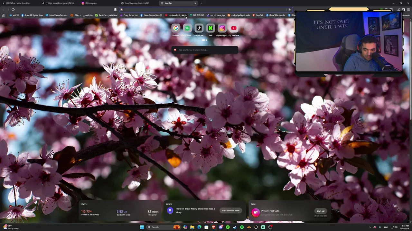
Task: Click the browser reload button
Action: click(13, 10)
